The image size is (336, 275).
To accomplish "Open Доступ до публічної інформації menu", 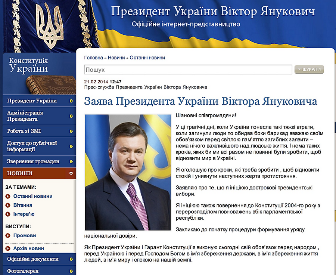I will click(x=32, y=146).
